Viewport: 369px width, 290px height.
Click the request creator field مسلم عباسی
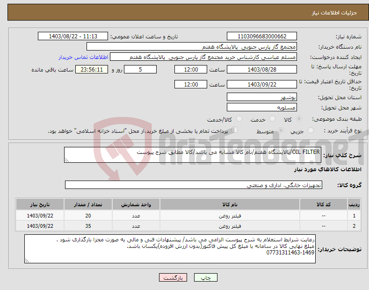point(203,57)
